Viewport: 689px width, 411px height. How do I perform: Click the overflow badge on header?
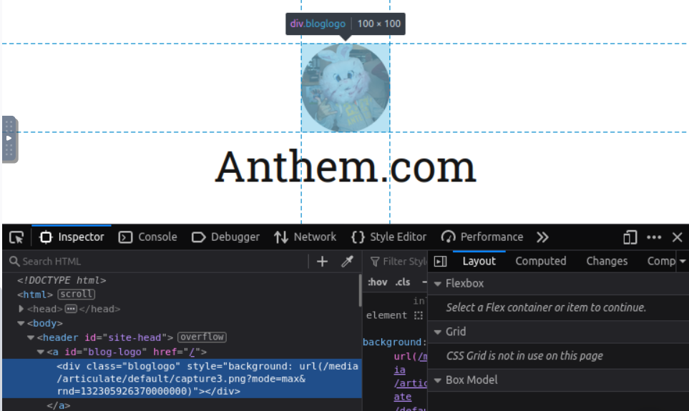[202, 337]
